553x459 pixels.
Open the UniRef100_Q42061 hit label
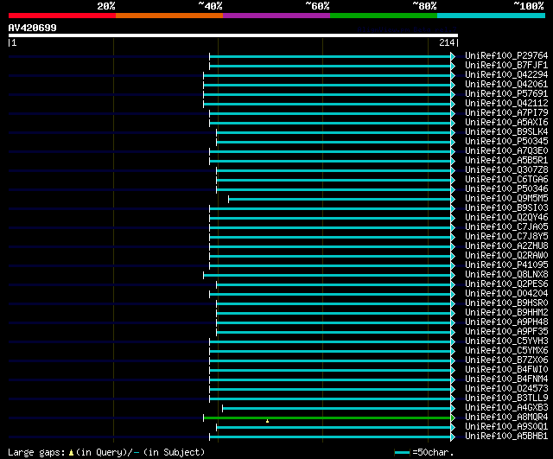[506, 84]
